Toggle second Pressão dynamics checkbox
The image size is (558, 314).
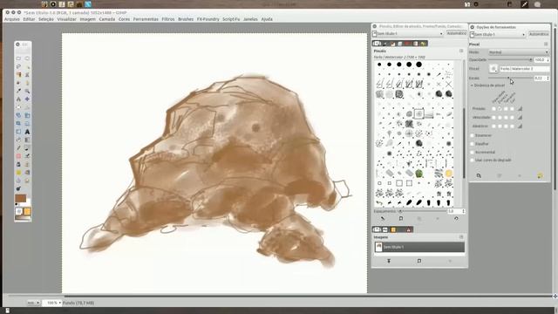click(500, 108)
